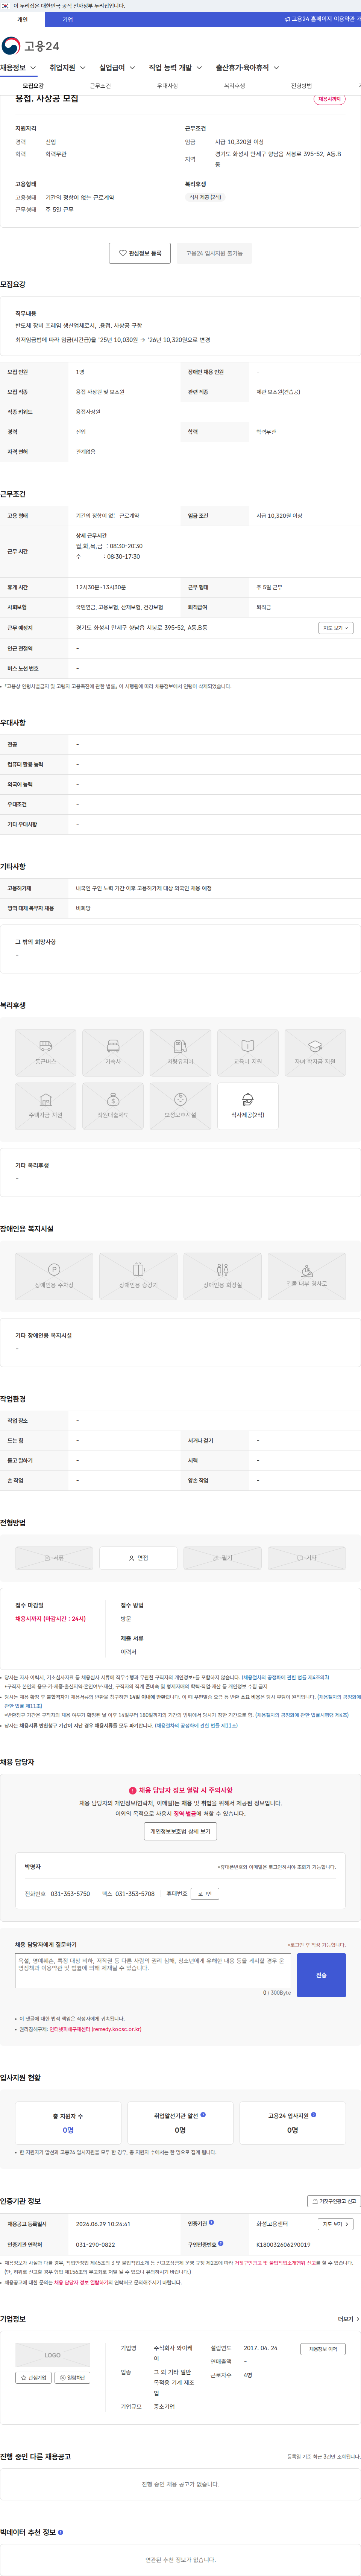361x2576 pixels.
Task: Expand the 채용정보 menu
Action: 18,68
